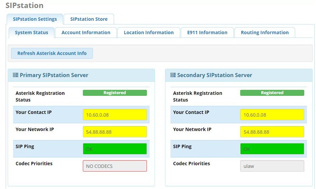Viewport: 316px width, 189px height.
Task: Click the secondary server Registered status bar
Action: click(x=272, y=93)
